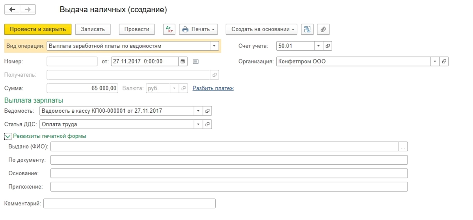Expand the Вид операции dropdown
The height and width of the screenshot is (220, 473).
point(214,46)
